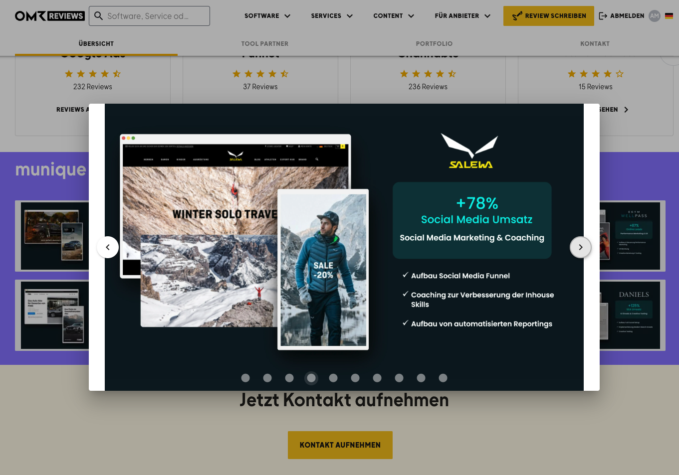This screenshot has width=679, height=475.
Task: Click the 232 Reviews text
Action: coord(93,87)
